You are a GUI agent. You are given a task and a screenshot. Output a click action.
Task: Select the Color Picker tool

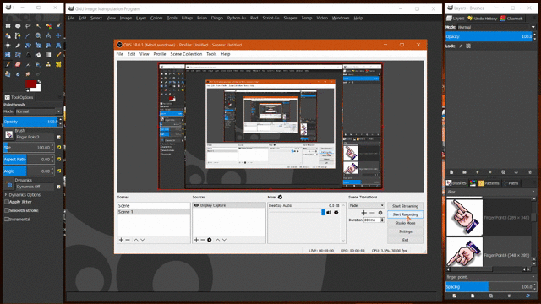[x=28, y=35]
